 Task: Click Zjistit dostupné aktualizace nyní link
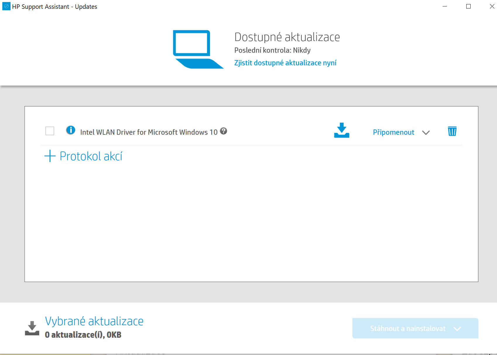(285, 62)
